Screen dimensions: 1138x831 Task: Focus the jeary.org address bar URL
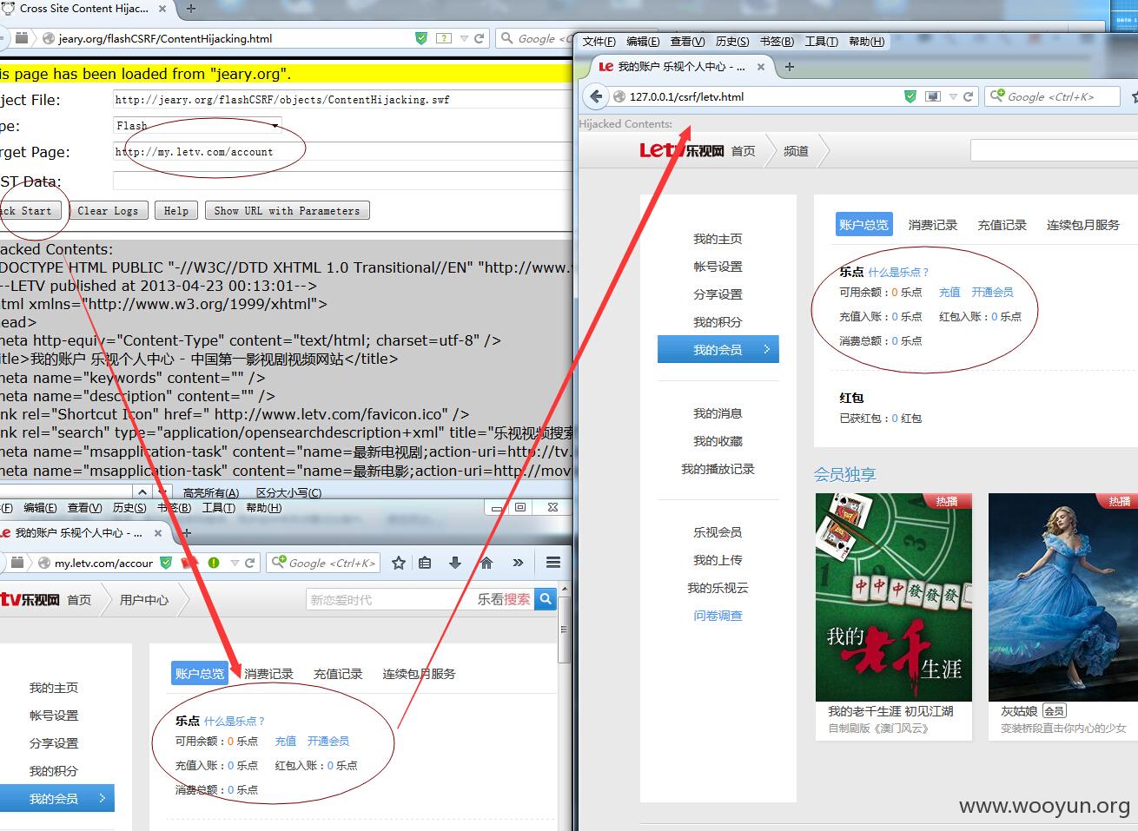[x=165, y=38]
